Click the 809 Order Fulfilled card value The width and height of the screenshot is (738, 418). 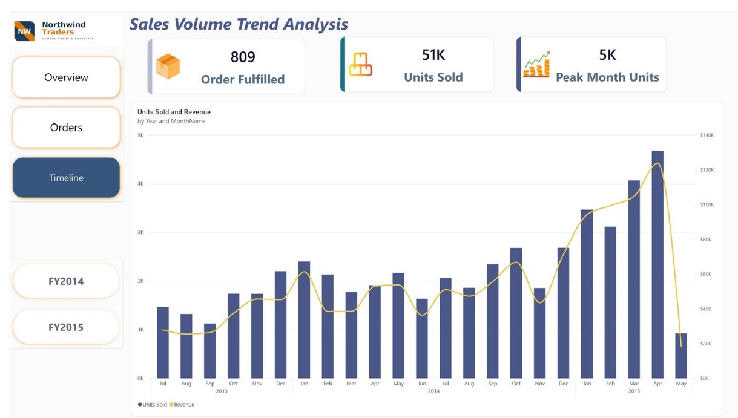coord(243,57)
